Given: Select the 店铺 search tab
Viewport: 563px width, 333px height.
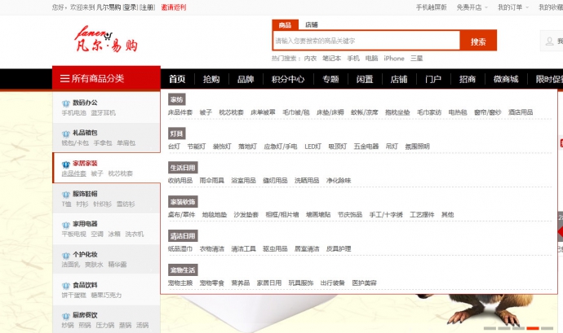Looking at the screenshot, I should [312, 24].
